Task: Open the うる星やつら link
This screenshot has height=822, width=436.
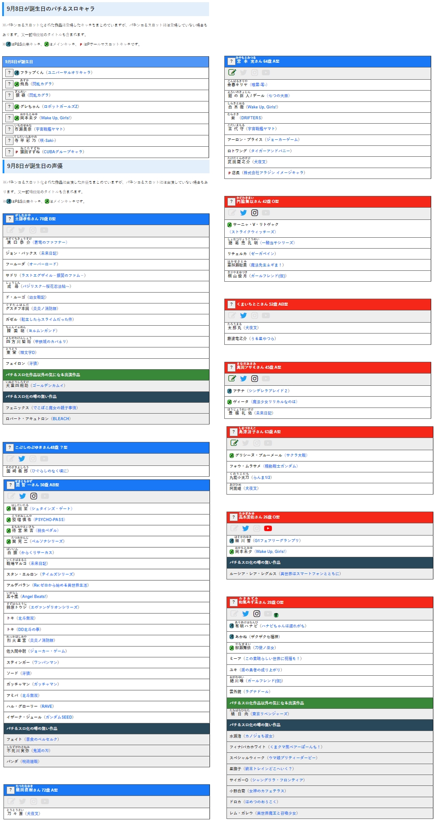Action: coord(263,339)
